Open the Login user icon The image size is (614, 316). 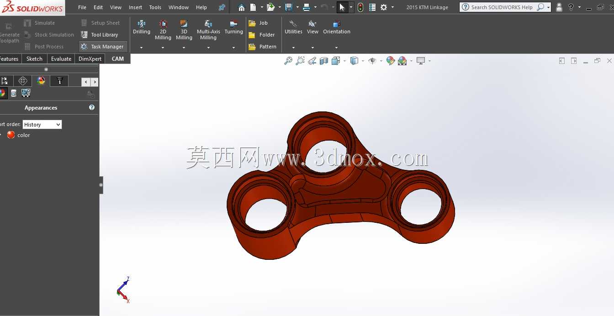(559, 7)
